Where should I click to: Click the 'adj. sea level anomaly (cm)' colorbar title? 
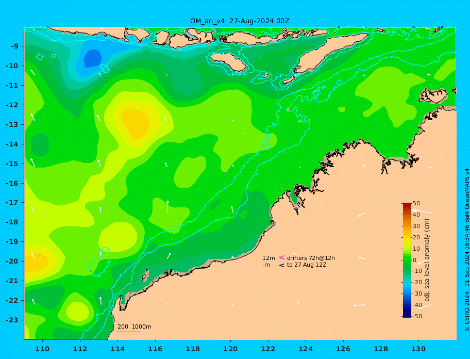point(427,260)
